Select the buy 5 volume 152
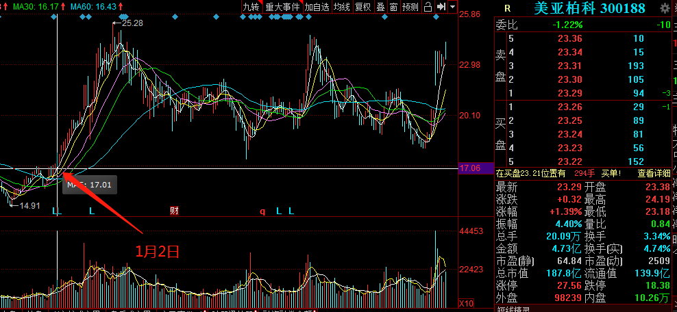Screen dimensions: 677x312 (635, 161)
